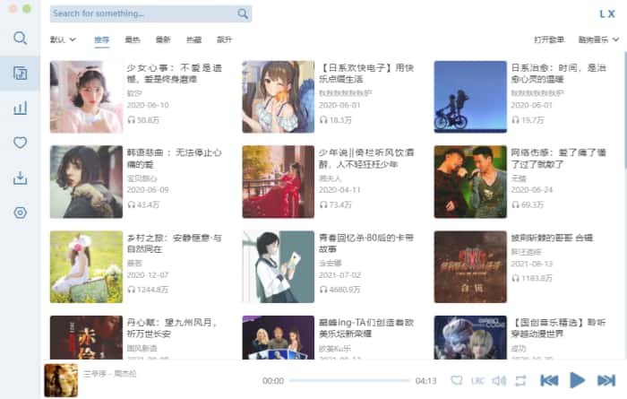Open the search page from sidebar

[20, 39]
